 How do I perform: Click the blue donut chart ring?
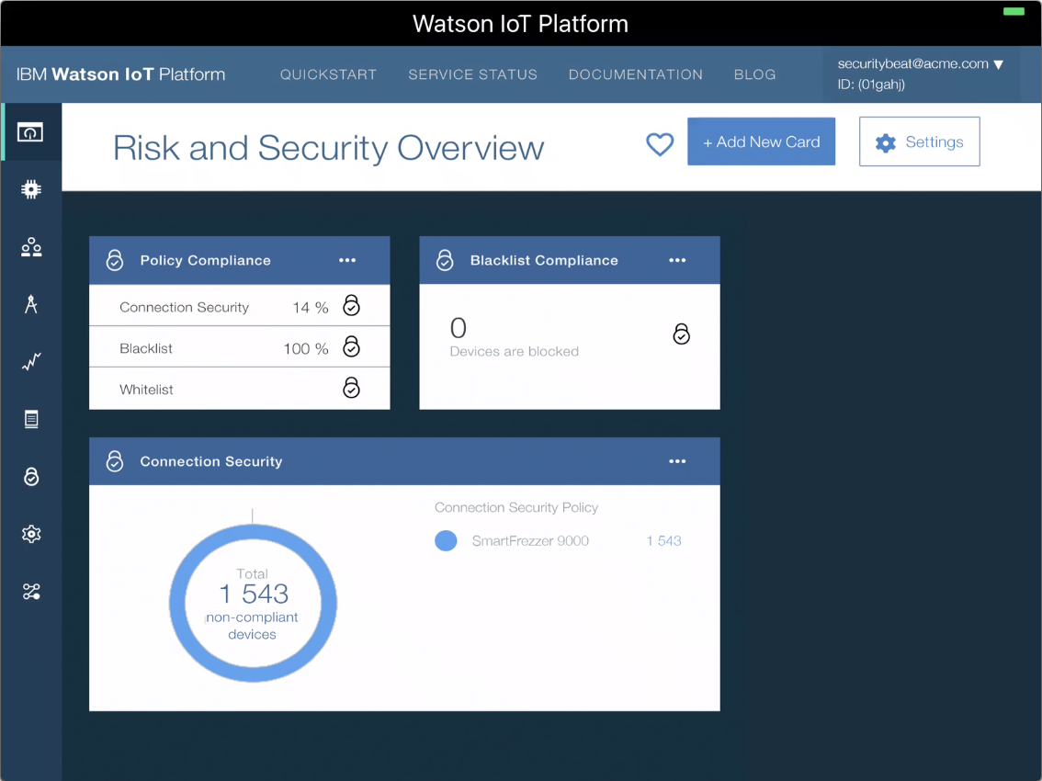[176, 604]
